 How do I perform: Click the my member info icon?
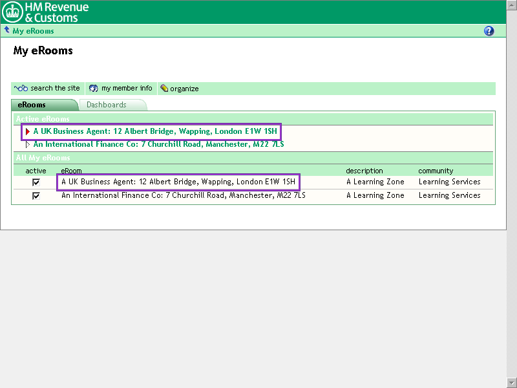pos(94,89)
